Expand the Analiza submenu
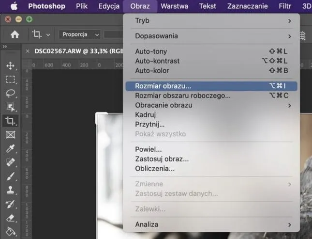 click(x=211, y=224)
